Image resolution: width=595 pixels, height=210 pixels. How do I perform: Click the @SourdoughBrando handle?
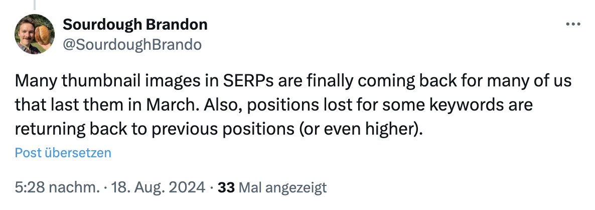[x=132, y=44]
